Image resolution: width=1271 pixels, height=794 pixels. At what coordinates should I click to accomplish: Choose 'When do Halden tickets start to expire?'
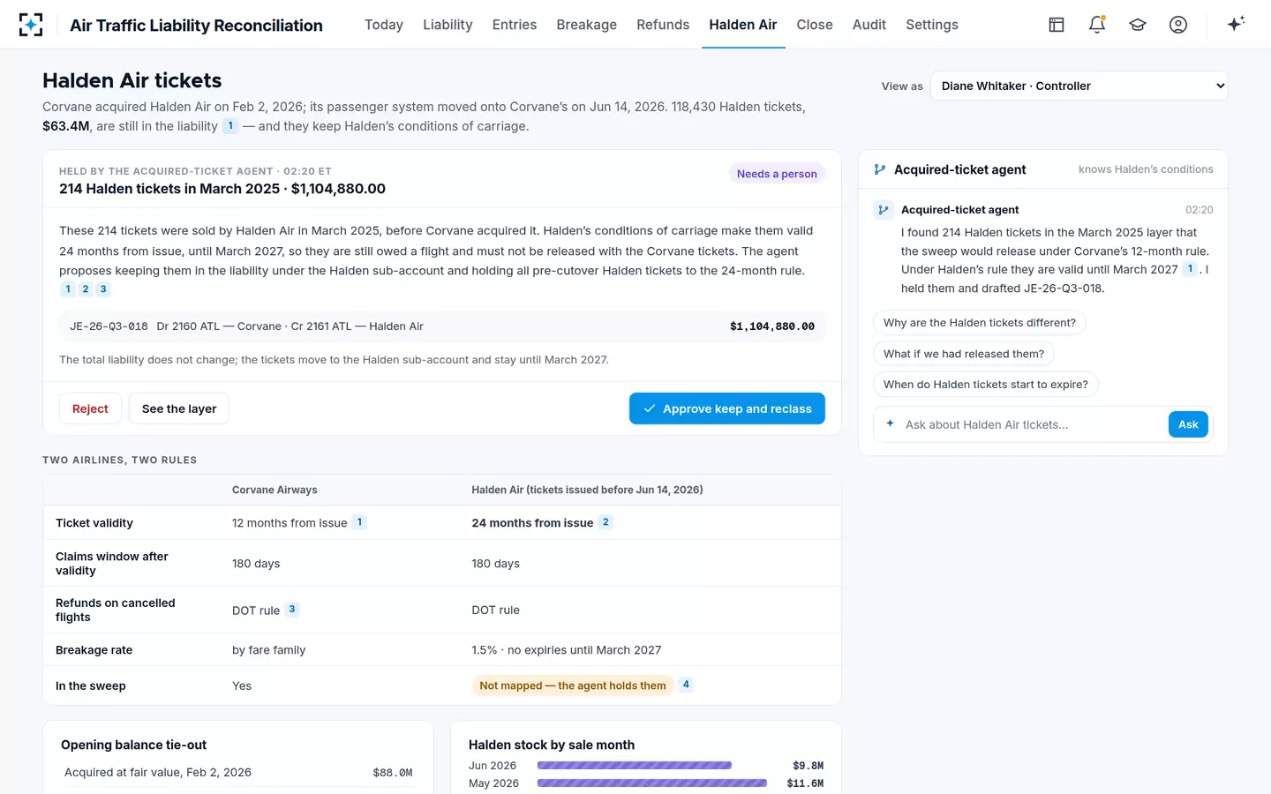[986, 385]
